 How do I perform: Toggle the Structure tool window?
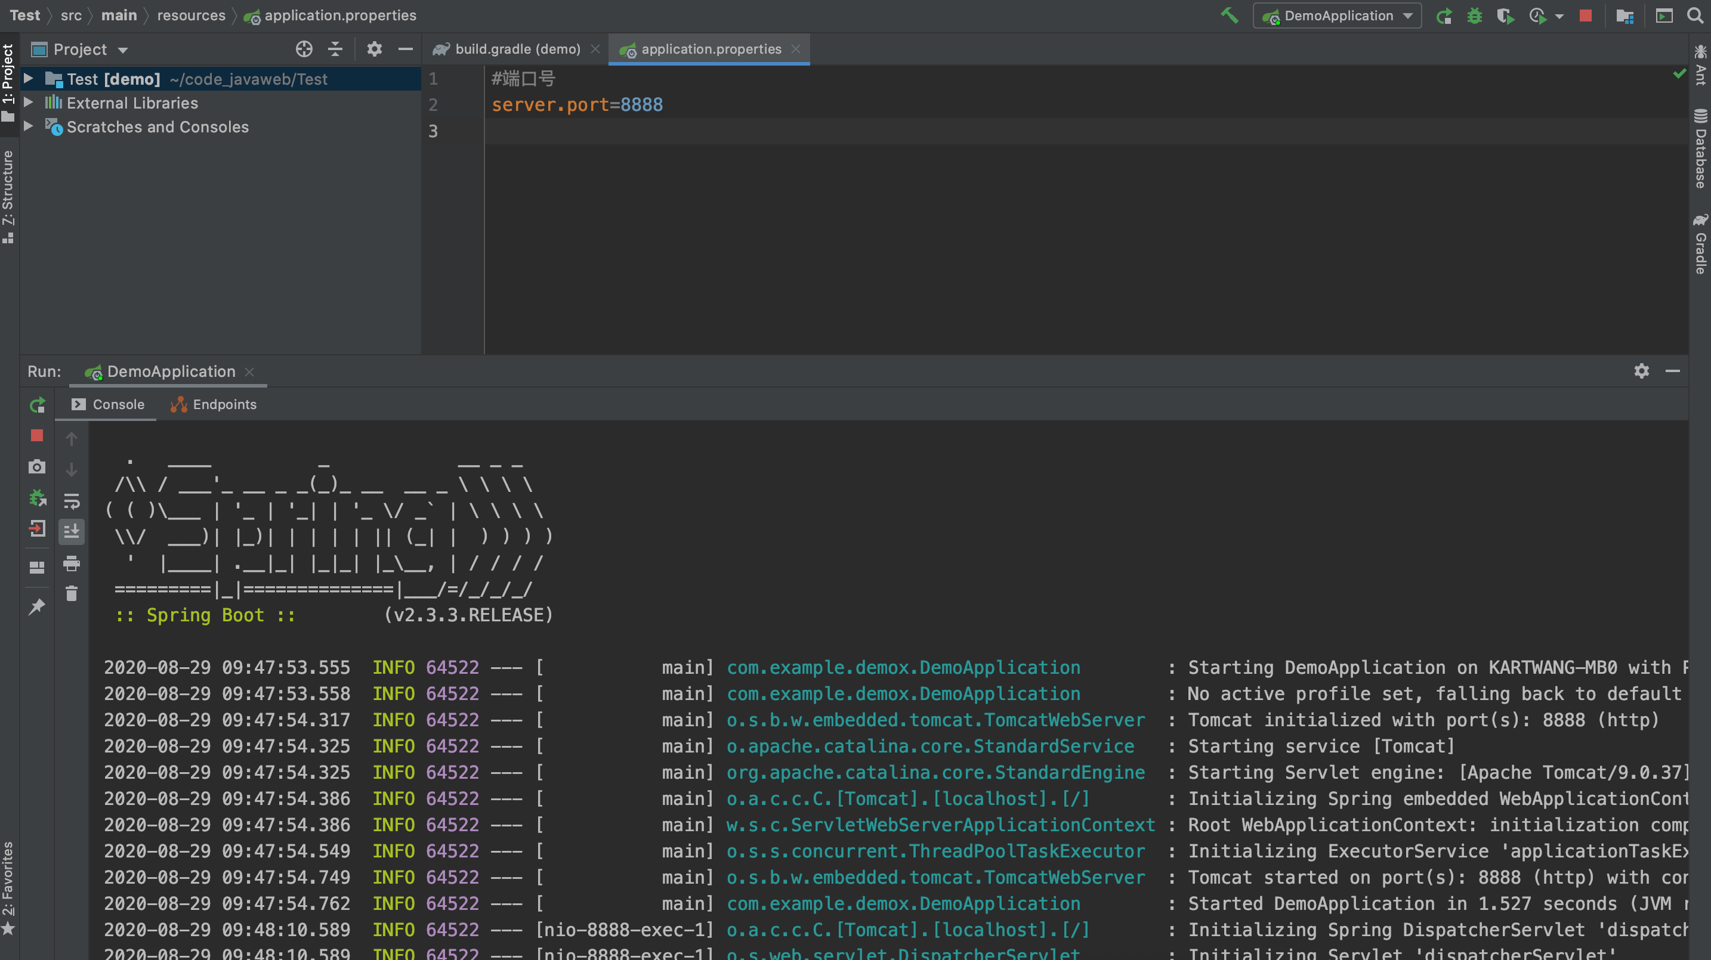(8, 197)
